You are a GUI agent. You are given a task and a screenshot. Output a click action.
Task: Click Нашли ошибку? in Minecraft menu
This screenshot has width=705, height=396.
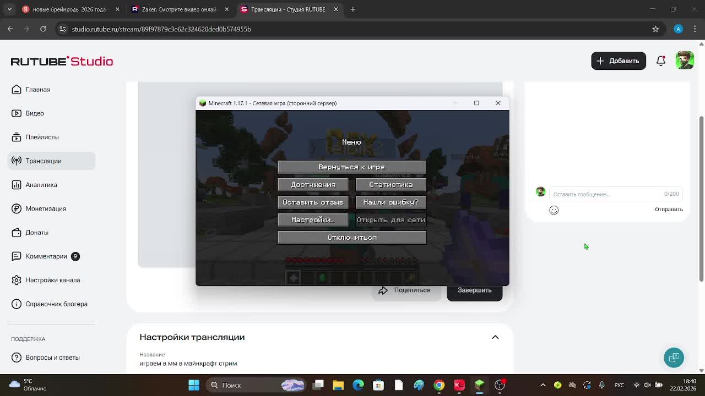391,202
